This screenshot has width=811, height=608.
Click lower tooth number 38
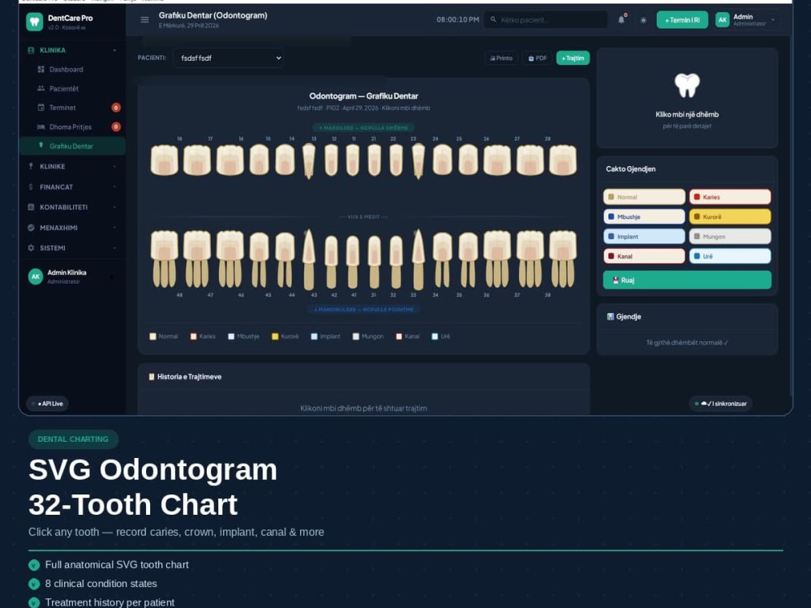tap(563, 259)
